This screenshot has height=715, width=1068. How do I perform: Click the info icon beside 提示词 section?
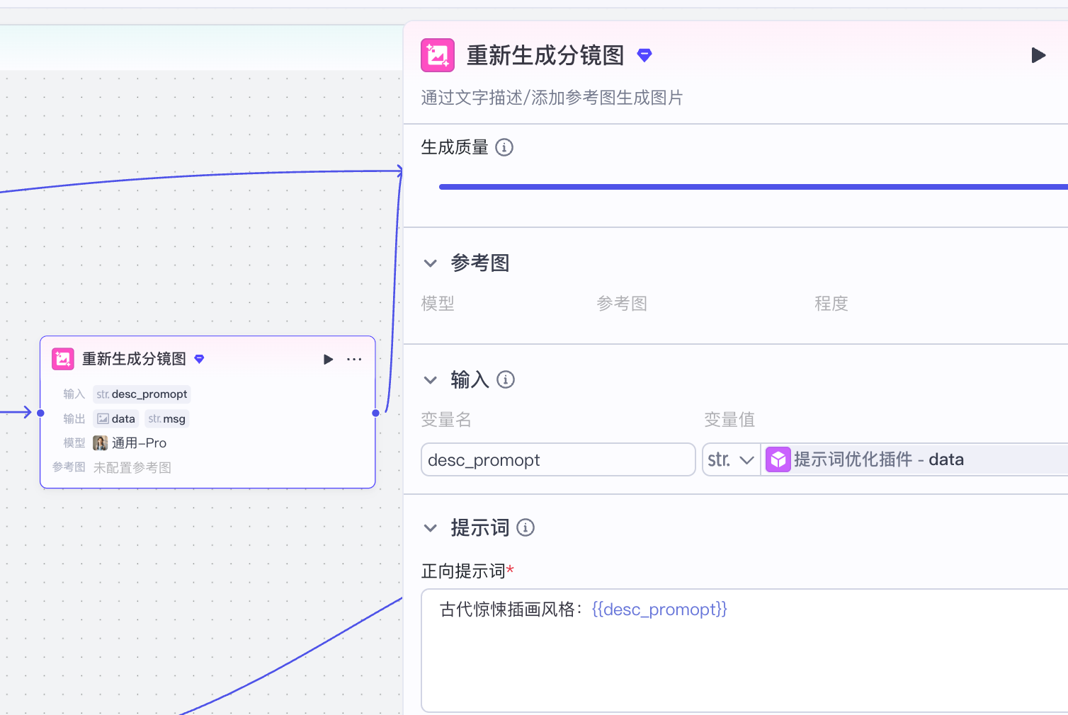(x=525, y=527)
